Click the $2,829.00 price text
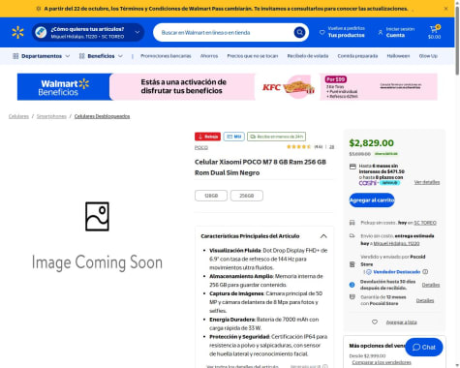 [372, 143]
